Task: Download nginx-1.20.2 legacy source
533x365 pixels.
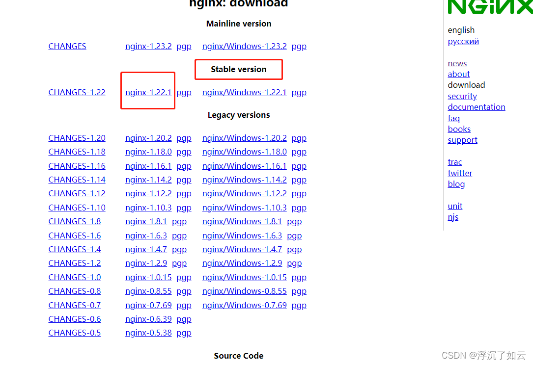Action: [148, 138]
